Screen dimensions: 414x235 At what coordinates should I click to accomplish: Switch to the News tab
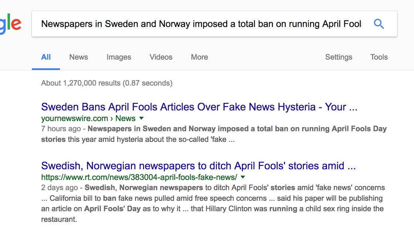click(x=79, y=57)
